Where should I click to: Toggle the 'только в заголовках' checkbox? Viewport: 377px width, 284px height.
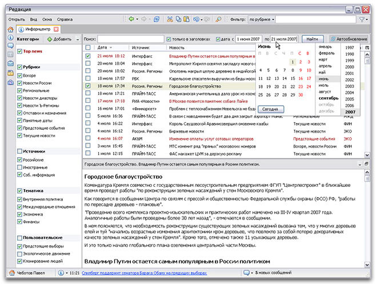tap(169, 39)
